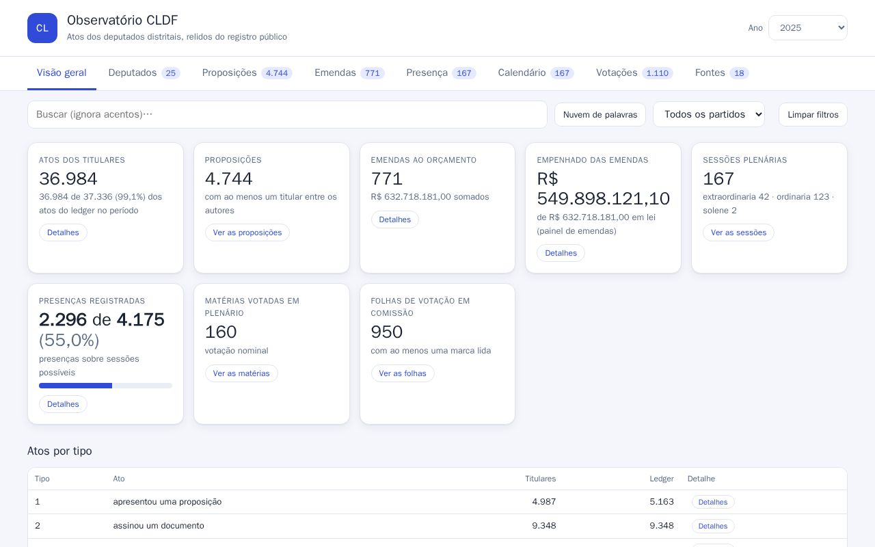Click the Titulares value 4.987
The width and height of the screenshot is (875, 547).
544,502
